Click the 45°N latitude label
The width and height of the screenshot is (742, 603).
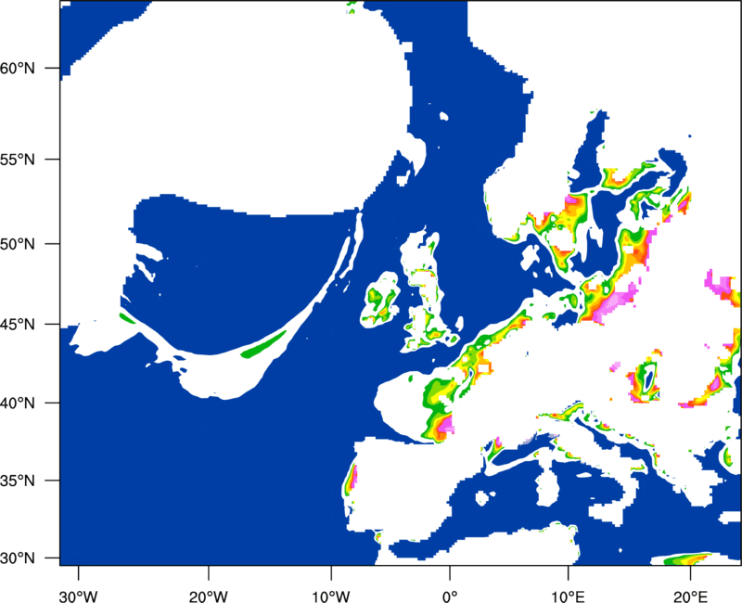[18, 325]
